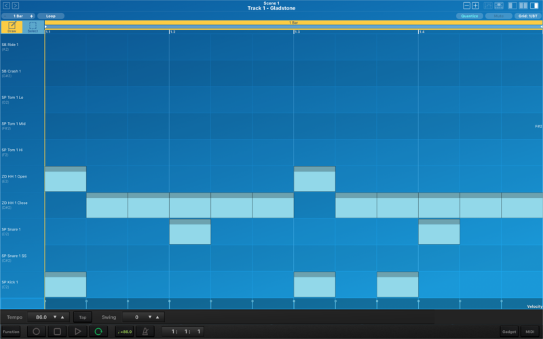Click the Stop button
The image size is (543, 339).
[57, 332]
